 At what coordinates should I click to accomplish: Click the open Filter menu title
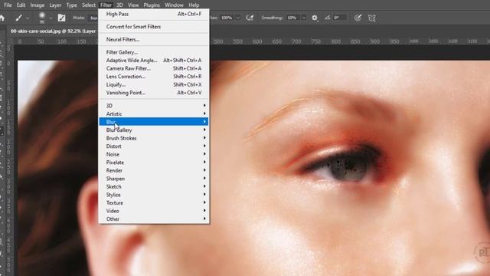tap(106, 5)
